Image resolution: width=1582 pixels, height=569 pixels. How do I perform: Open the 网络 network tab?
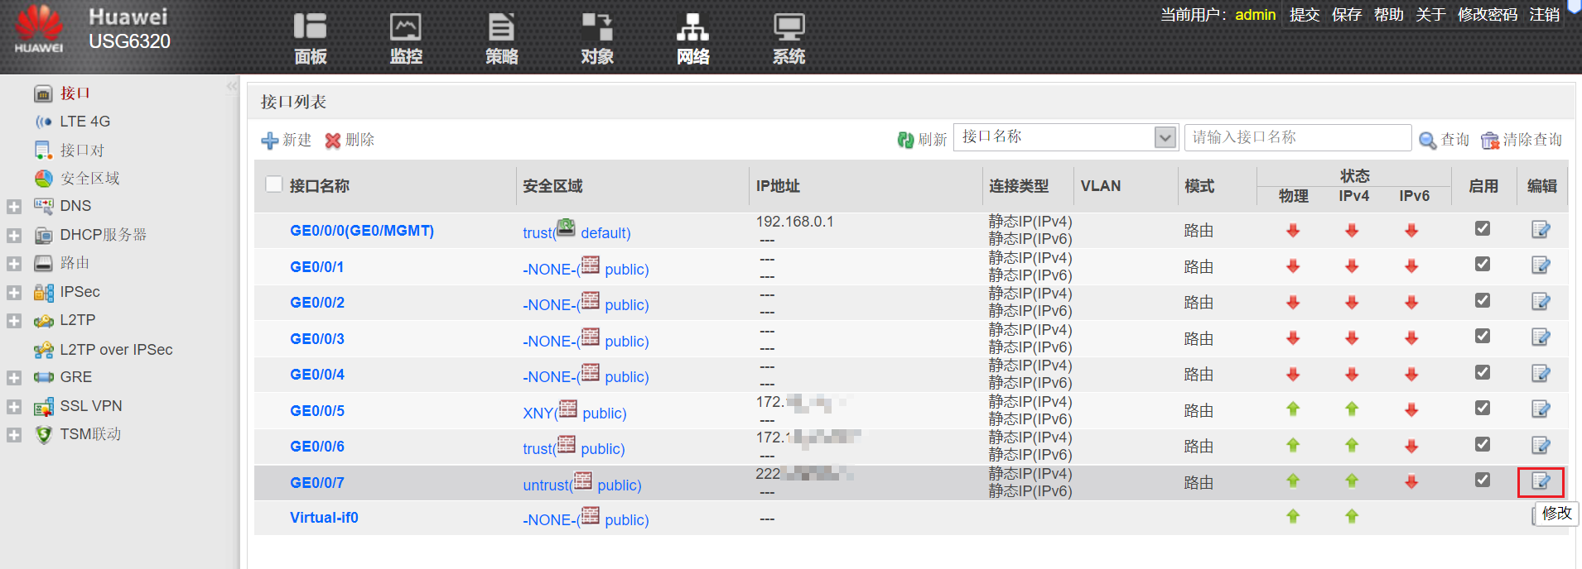(692, 38)
